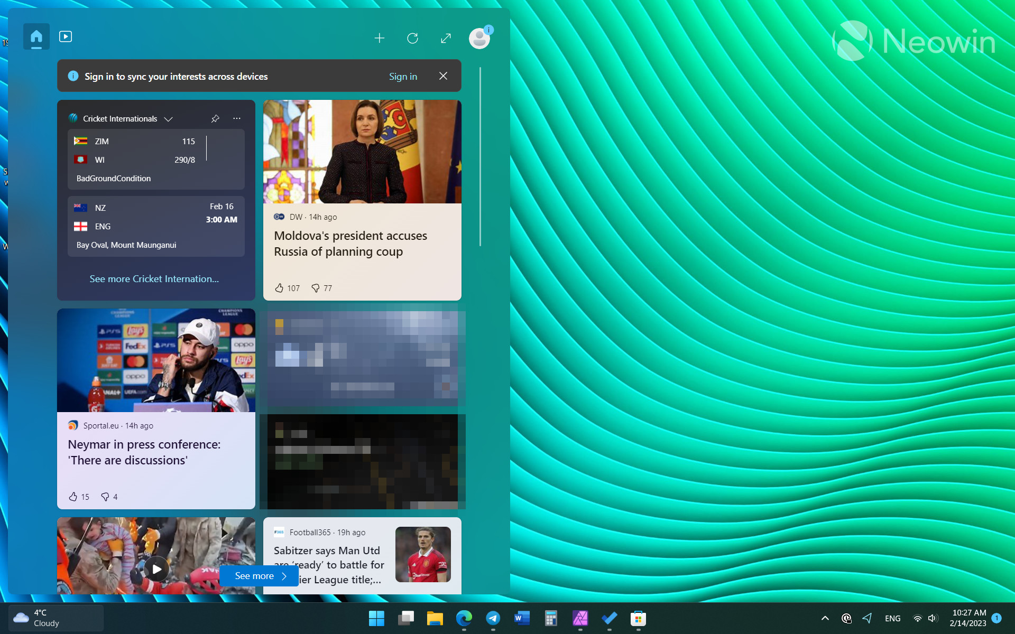The image size is (1015, 634).
Task: Click the Sign in link in the banner
Action: click(x=403, y=76)
